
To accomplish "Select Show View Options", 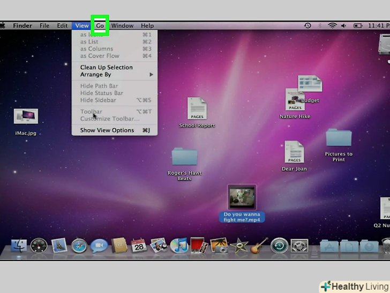I will pos(107,130).
